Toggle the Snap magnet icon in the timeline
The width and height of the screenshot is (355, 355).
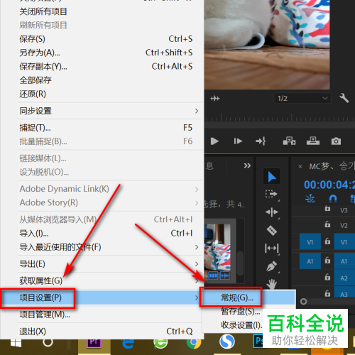click(333, 199)
